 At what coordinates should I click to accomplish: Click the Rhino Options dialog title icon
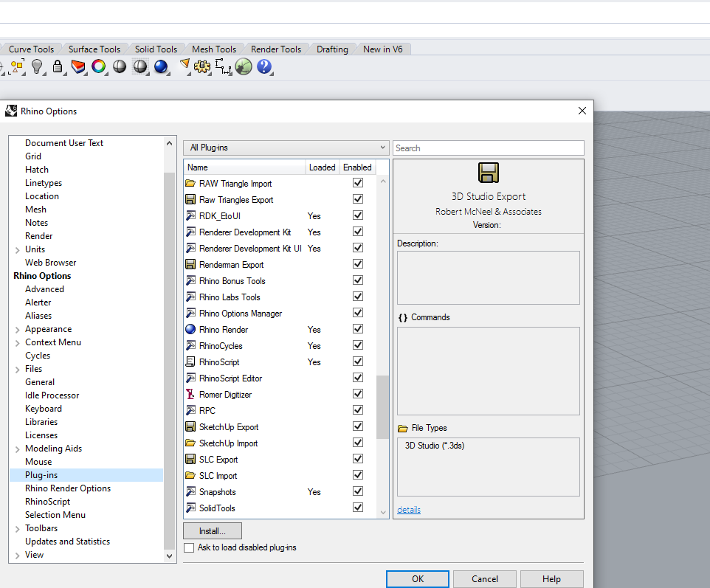click(x=11, y=111)
